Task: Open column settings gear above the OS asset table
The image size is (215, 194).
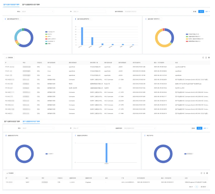Action: click(209, 57)
